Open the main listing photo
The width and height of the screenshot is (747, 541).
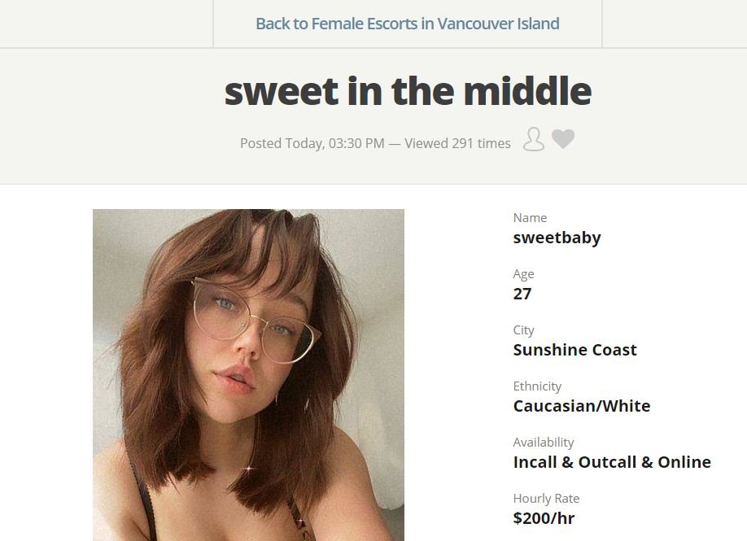coord(248,375)
